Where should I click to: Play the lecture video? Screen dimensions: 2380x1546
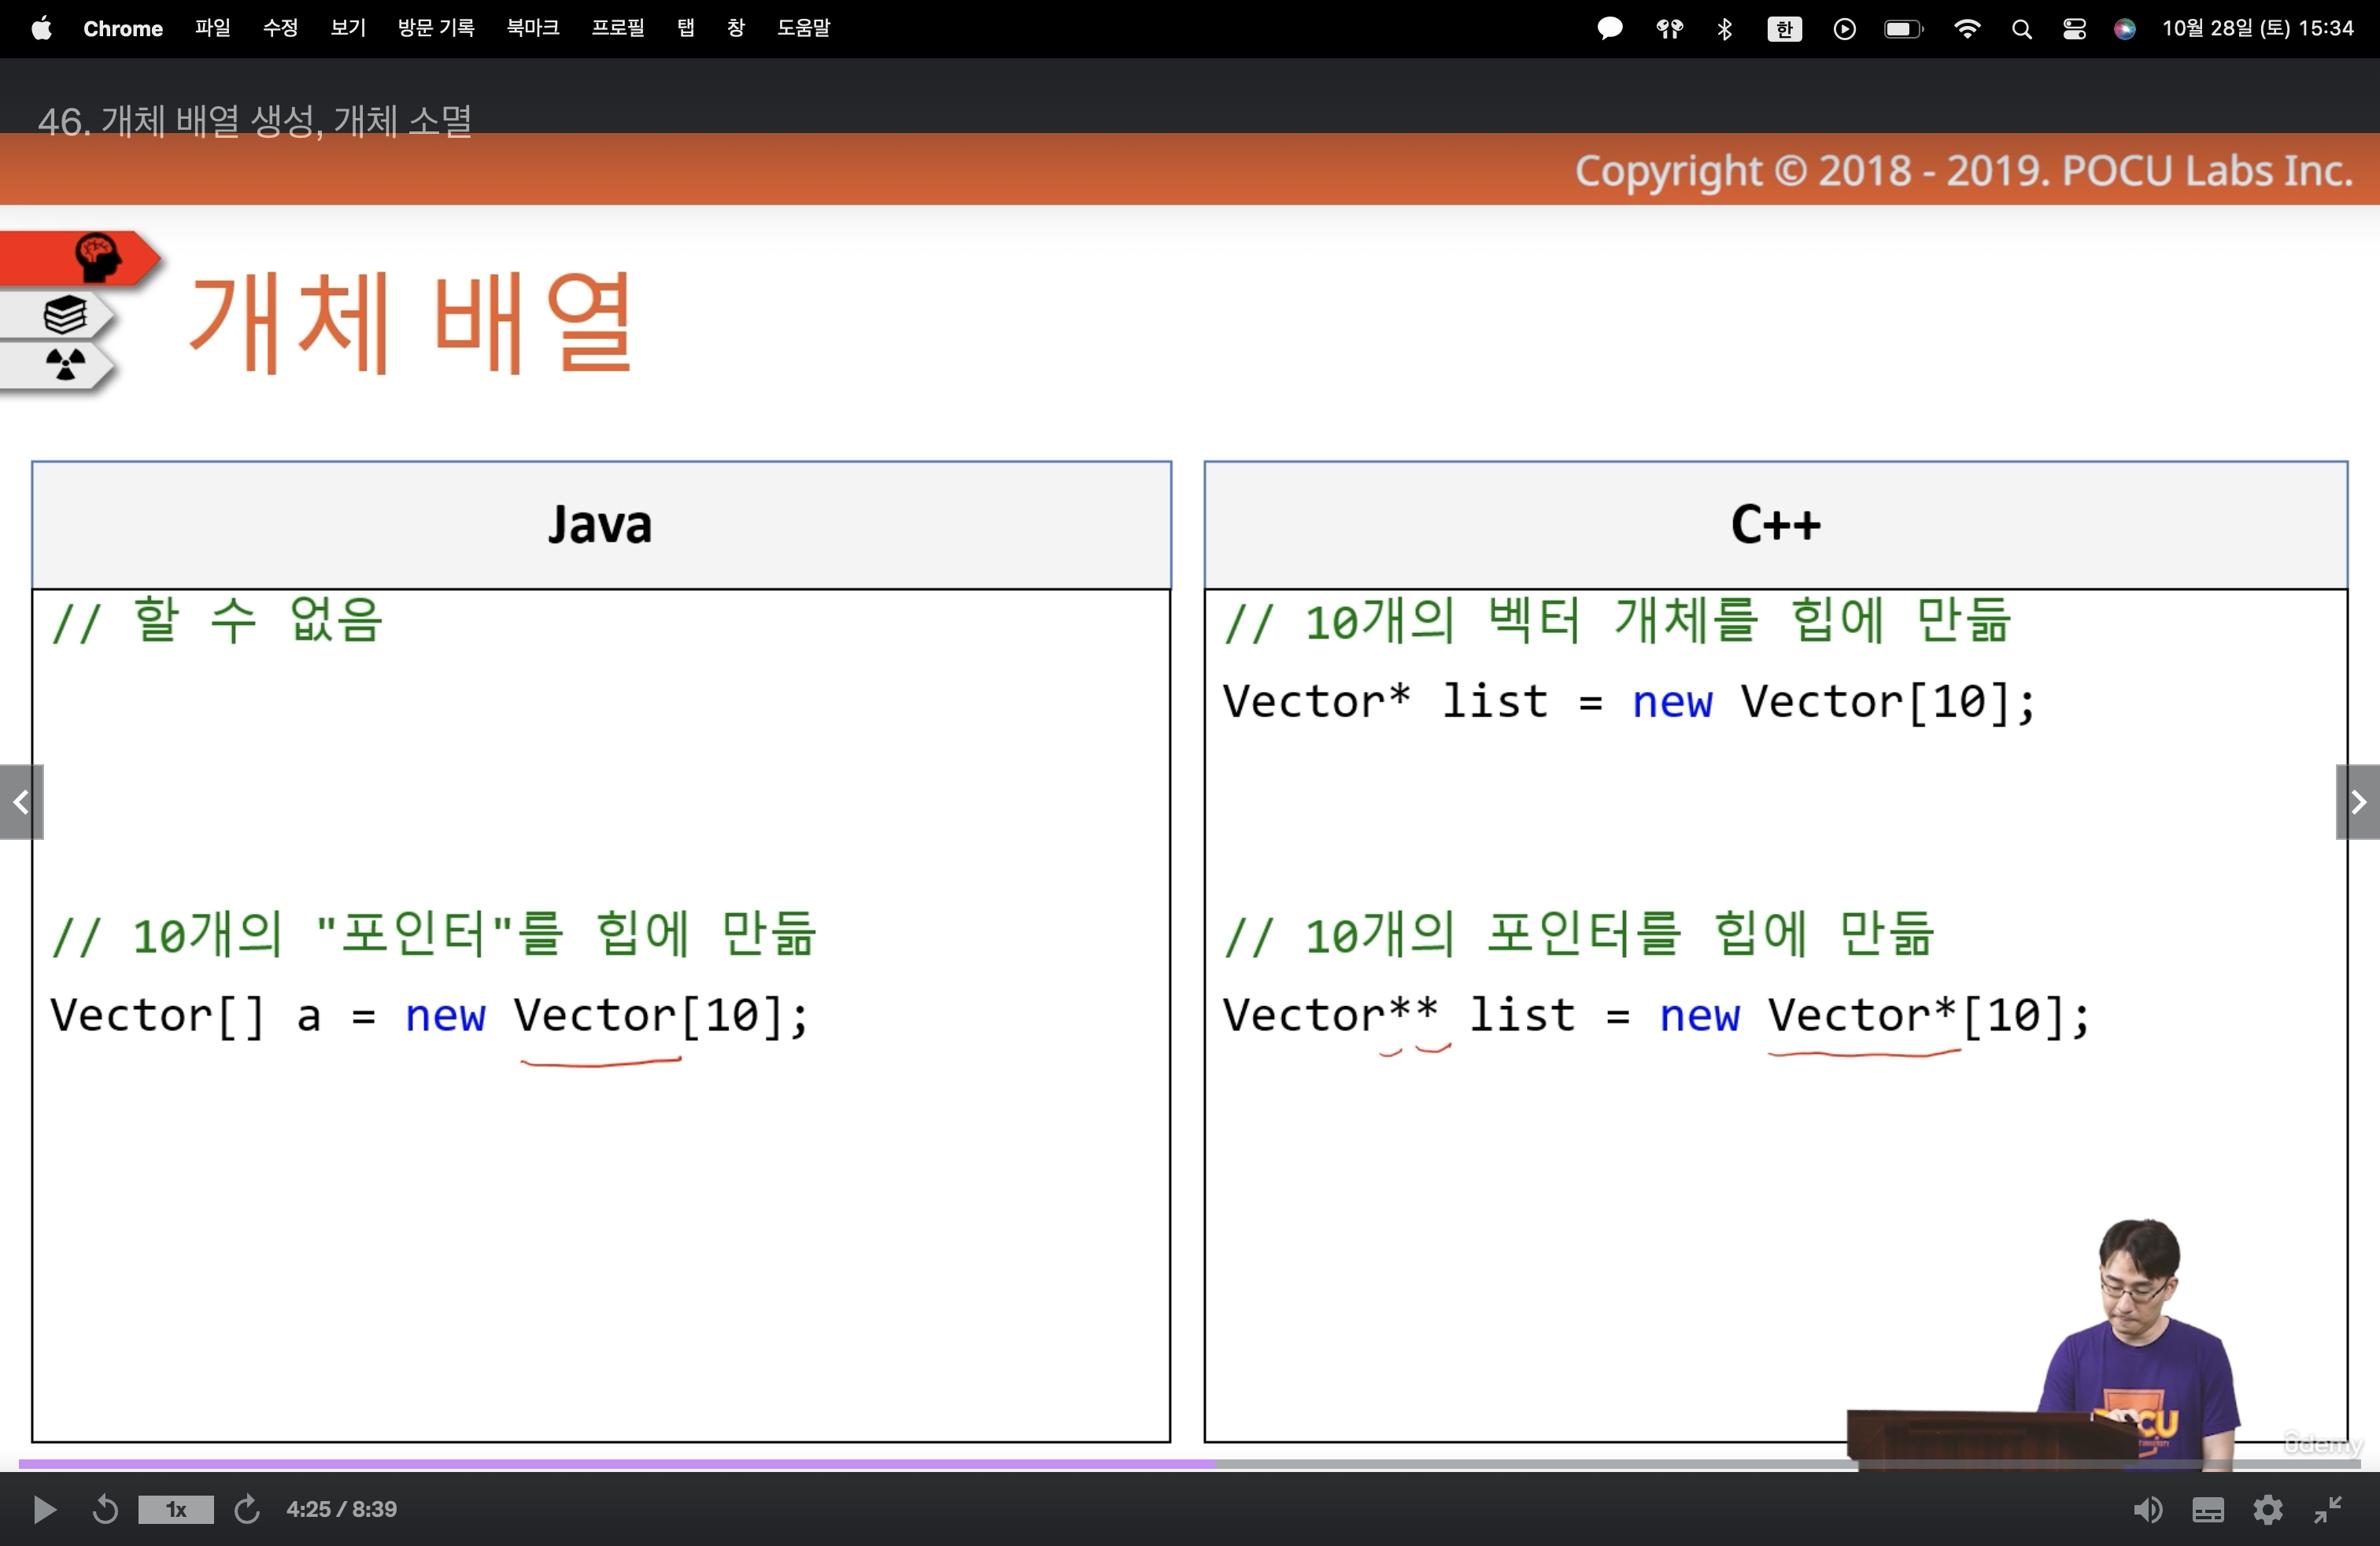44,1509
